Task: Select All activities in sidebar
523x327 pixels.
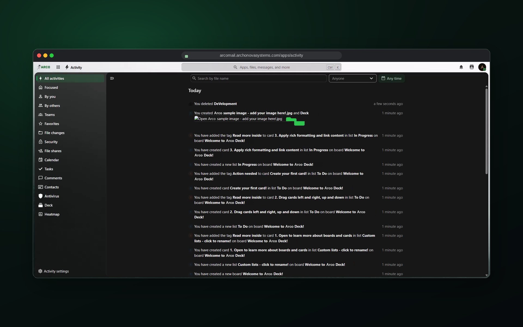Action: pos(70,78)
